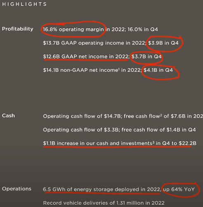Click the circled $3.7B in Q4

146,56
